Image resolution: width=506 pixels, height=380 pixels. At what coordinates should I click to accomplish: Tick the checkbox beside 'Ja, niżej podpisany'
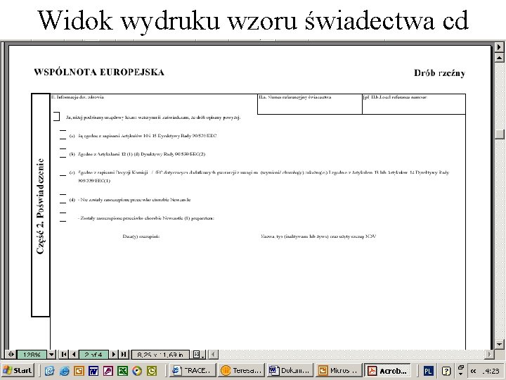click(56, 116)
